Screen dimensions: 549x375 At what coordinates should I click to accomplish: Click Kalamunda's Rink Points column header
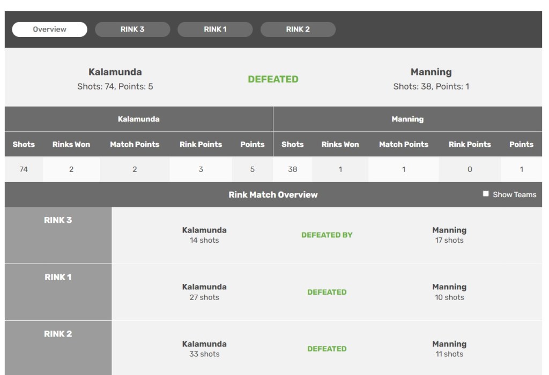(x=201, y=144)
